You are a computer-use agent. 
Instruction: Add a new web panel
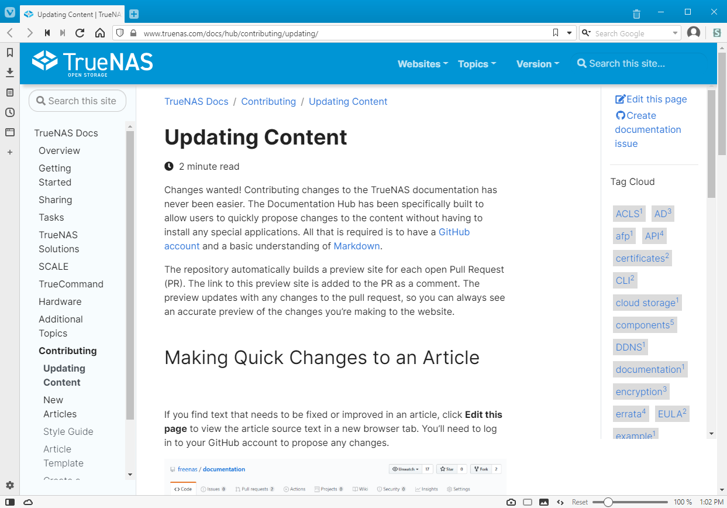pyautogui.click(x=10, y=152)
